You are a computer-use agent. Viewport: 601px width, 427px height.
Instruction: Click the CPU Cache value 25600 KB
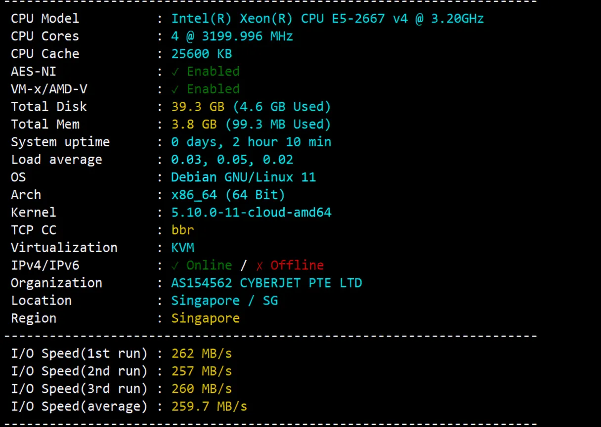point(201,53)
